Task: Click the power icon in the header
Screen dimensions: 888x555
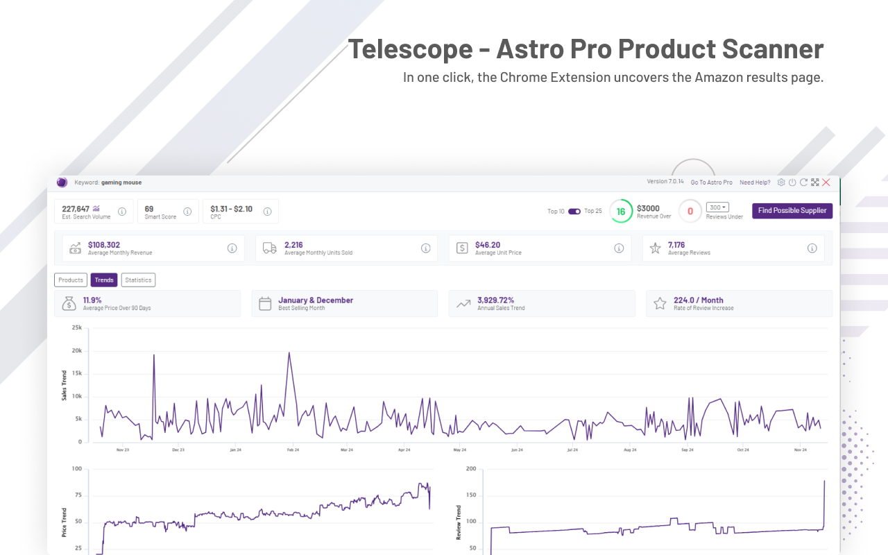Action: (792, 182)
